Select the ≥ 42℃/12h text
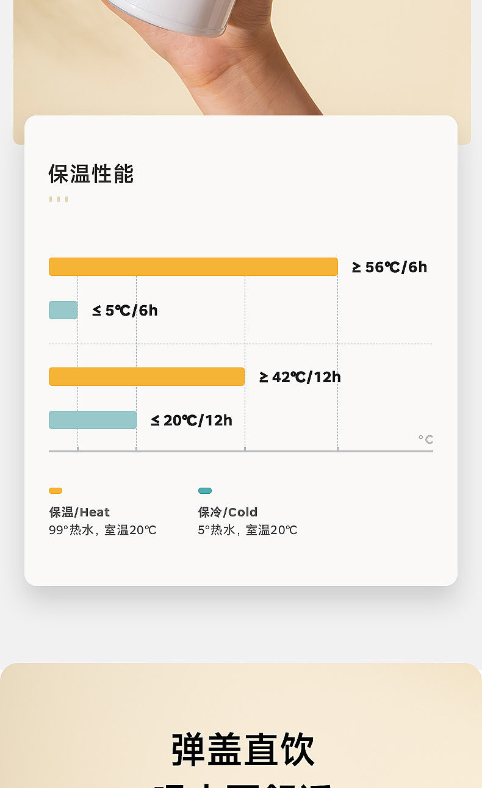The image size is (482, 788). pos(300,377)
